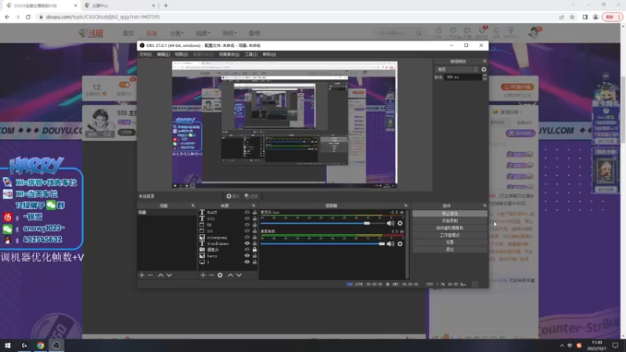Click 退出 button in Controls
Screen dimensions: 626x352
[449, 250]
